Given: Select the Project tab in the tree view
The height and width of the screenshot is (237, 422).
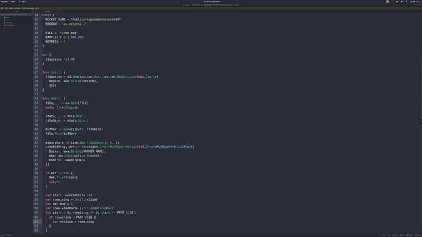Looking at the screenshot, I should (16, 11).
